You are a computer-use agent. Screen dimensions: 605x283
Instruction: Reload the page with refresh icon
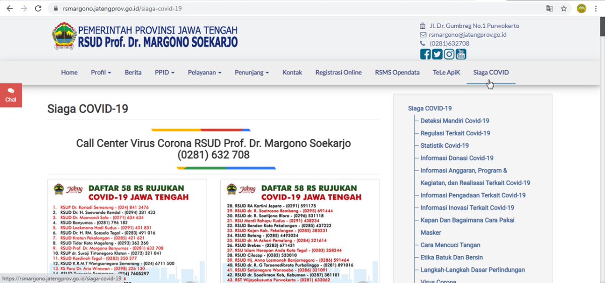click(38, 9)
